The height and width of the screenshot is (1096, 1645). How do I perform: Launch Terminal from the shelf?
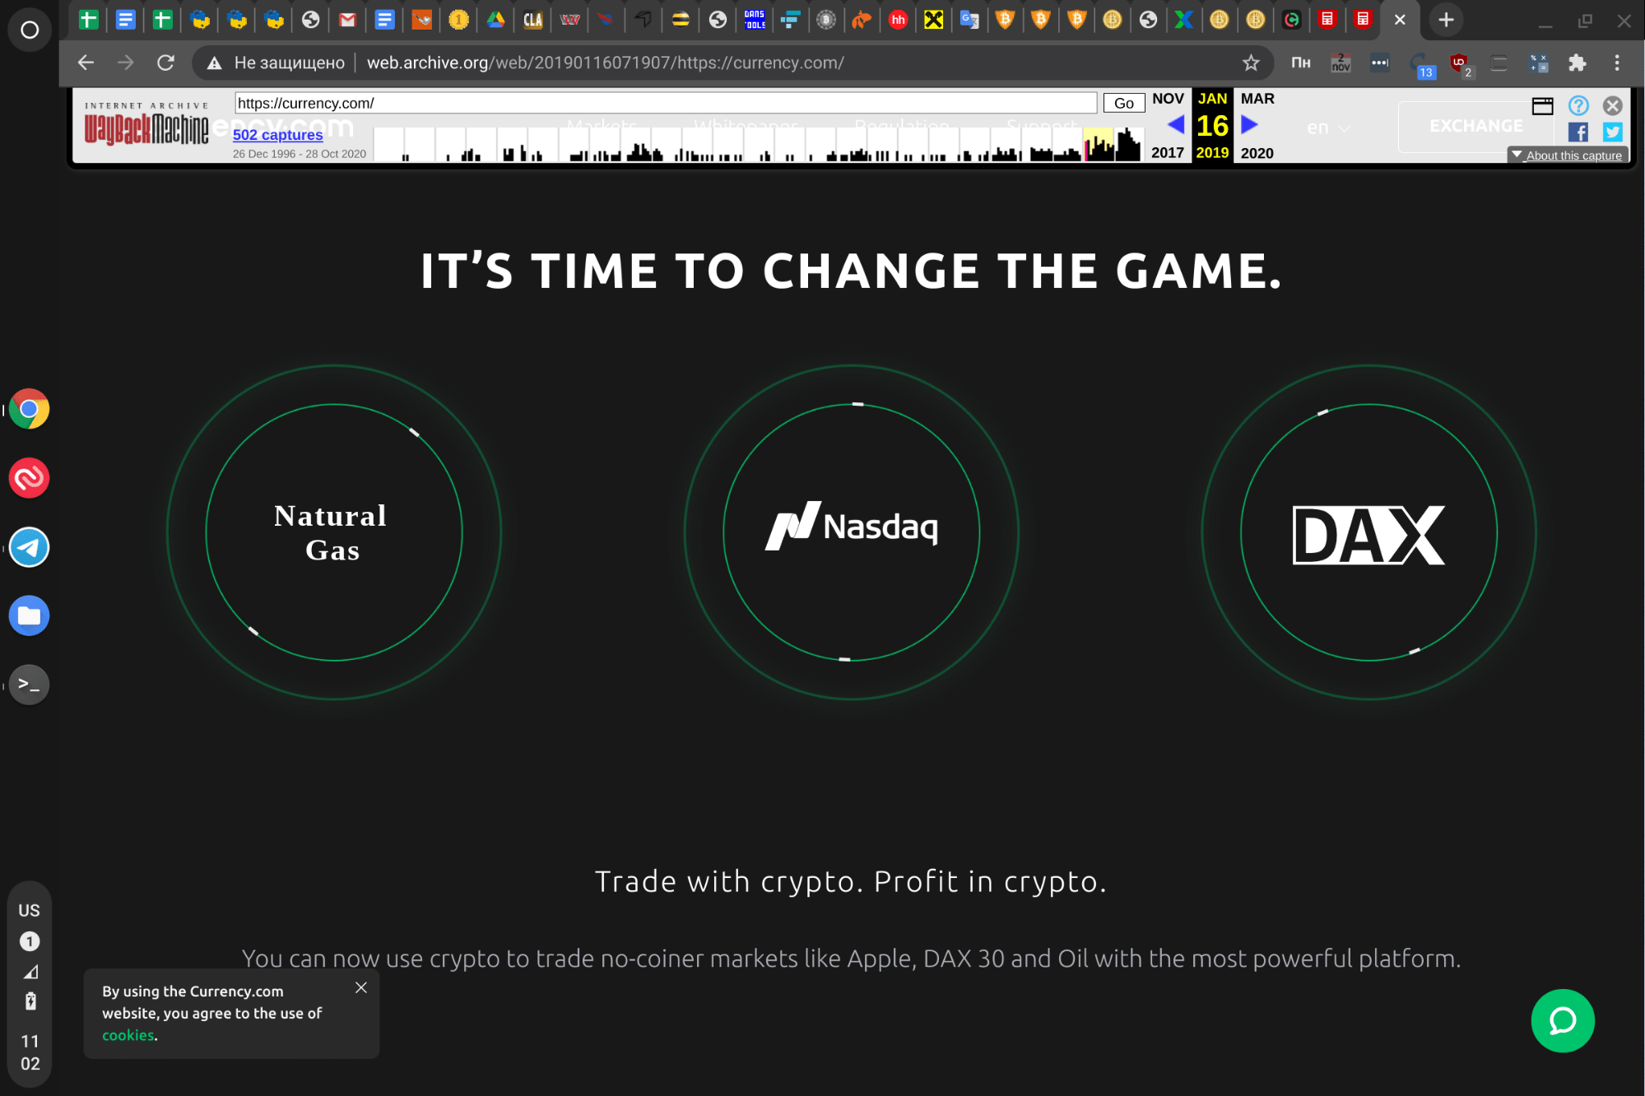coord(30,685)
